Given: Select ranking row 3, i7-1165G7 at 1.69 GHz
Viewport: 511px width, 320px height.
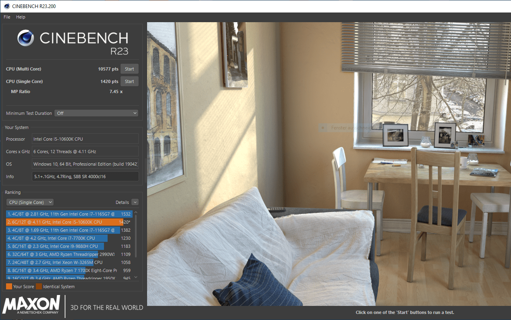Looking at the screenshot, I should 69,230.
